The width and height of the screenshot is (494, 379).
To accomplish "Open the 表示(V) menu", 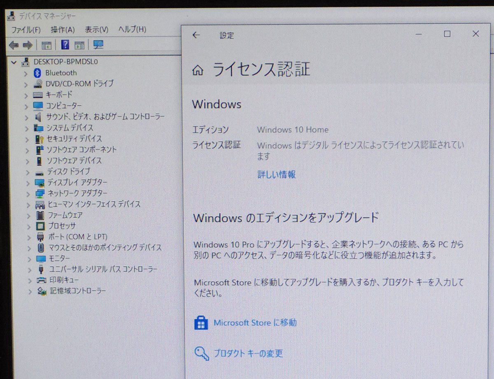I will [97, 30].
